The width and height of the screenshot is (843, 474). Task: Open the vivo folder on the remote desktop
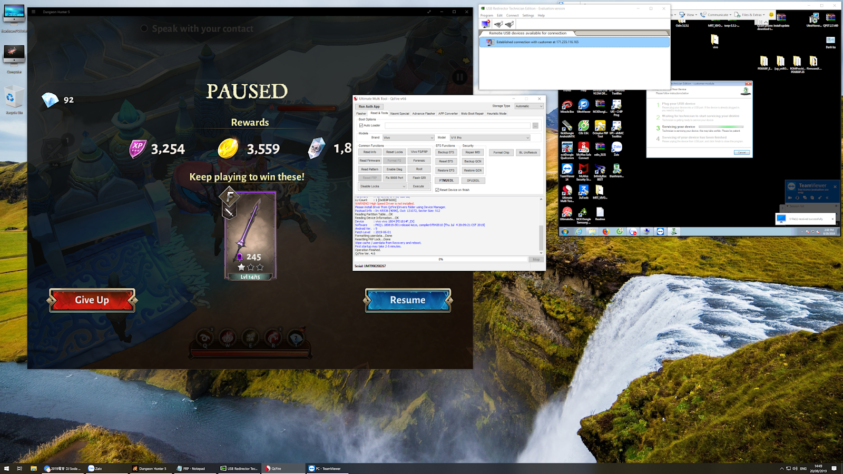[x=715, y=42]
